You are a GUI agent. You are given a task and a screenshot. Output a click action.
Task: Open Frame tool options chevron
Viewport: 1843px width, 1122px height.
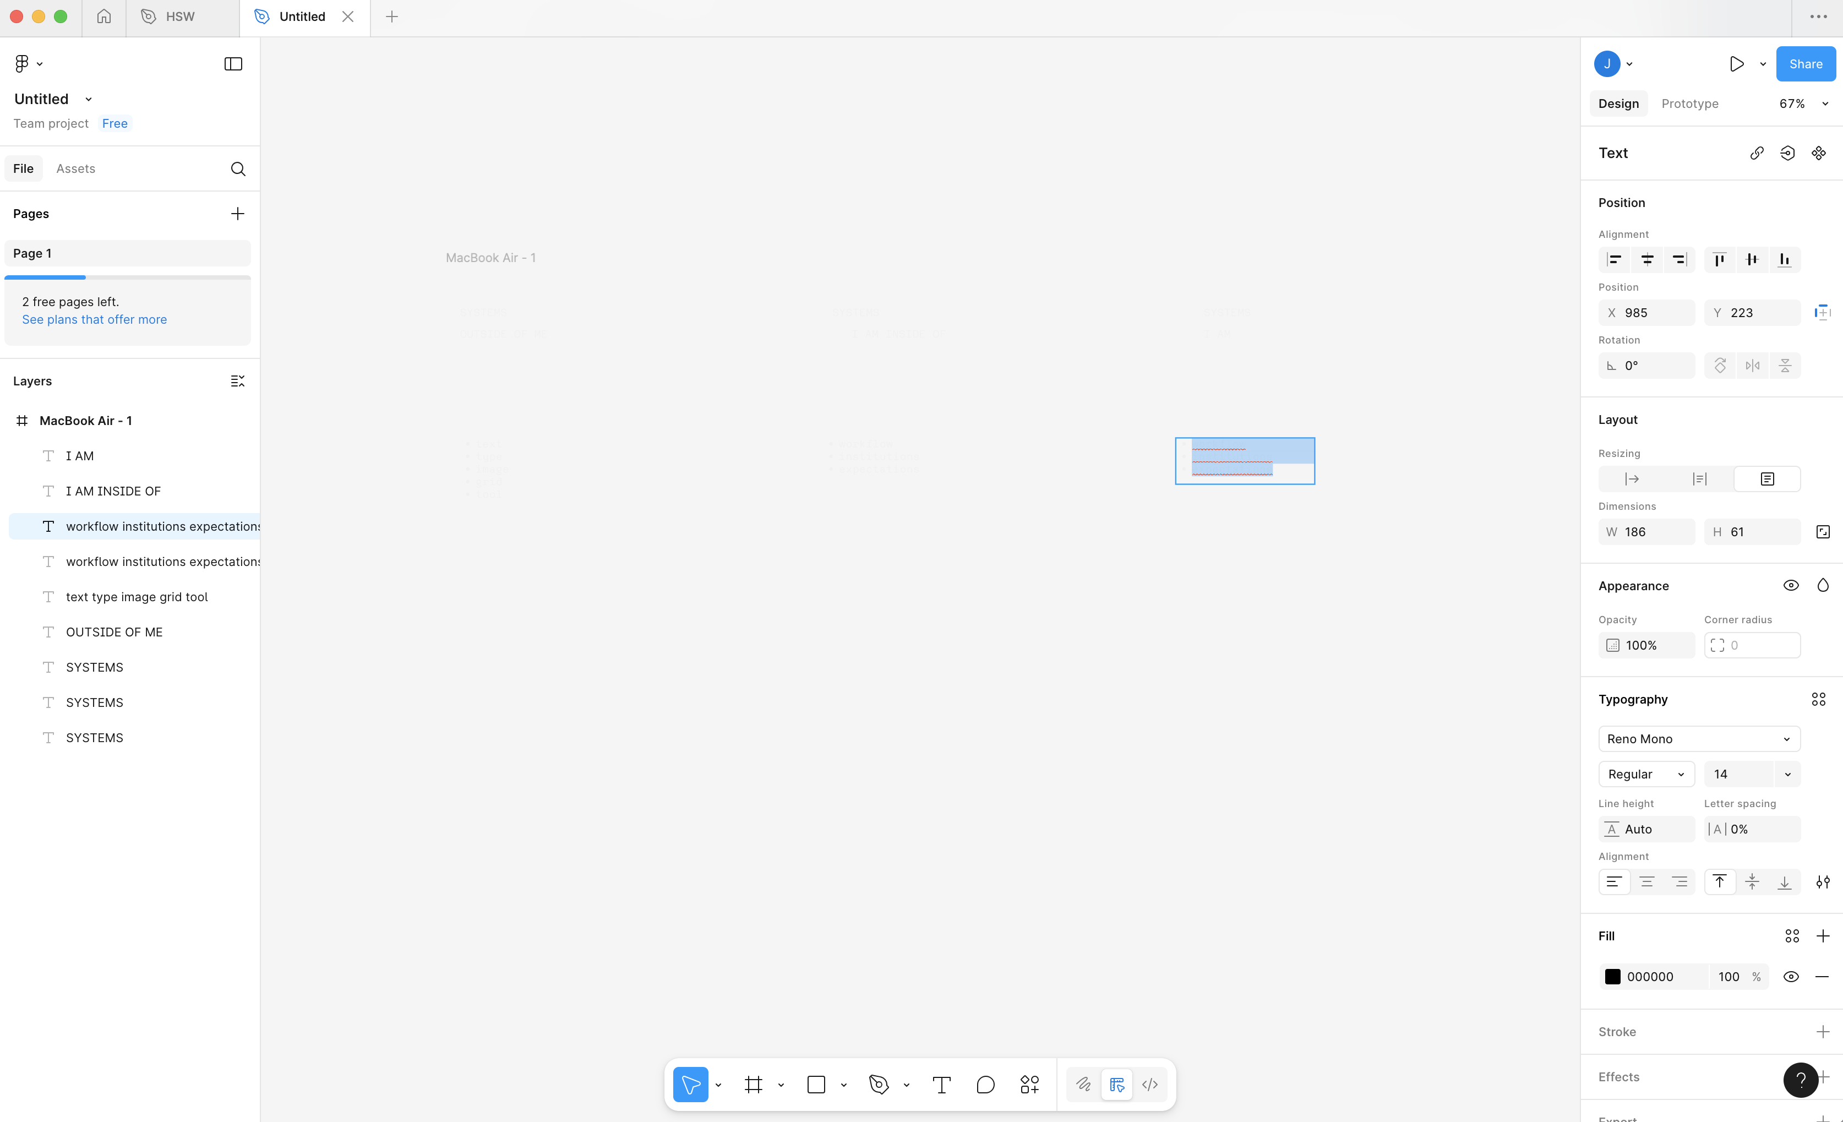(x=781, y=1085)
